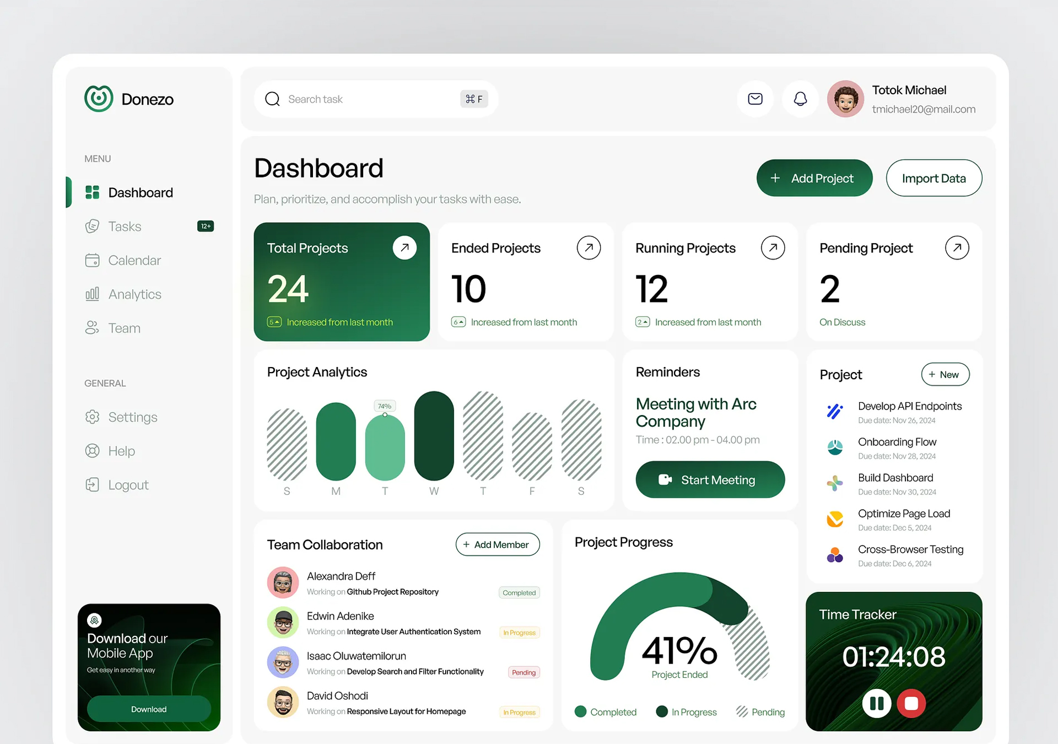Open Tasks in the sidebar menu
Image resolution: width=1058 pixels, height=744 pixels.
coord(125,227)
